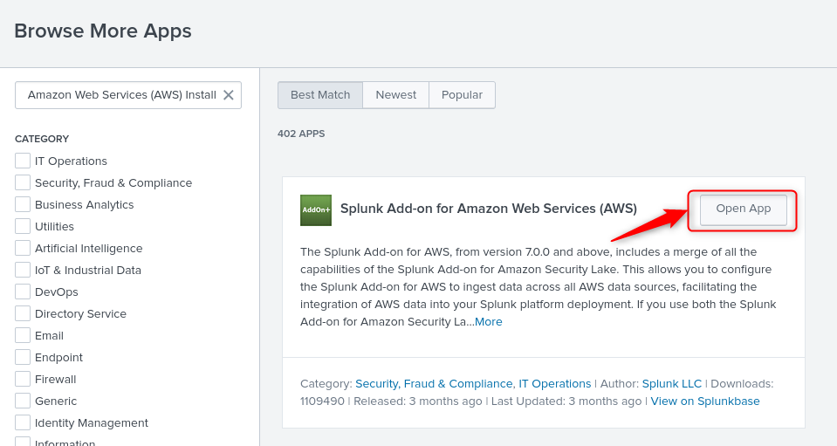This screenshot has width=837, height=446.
Task: Select the IoT & Industrial Data checkbox
Action: coord(23,270)
